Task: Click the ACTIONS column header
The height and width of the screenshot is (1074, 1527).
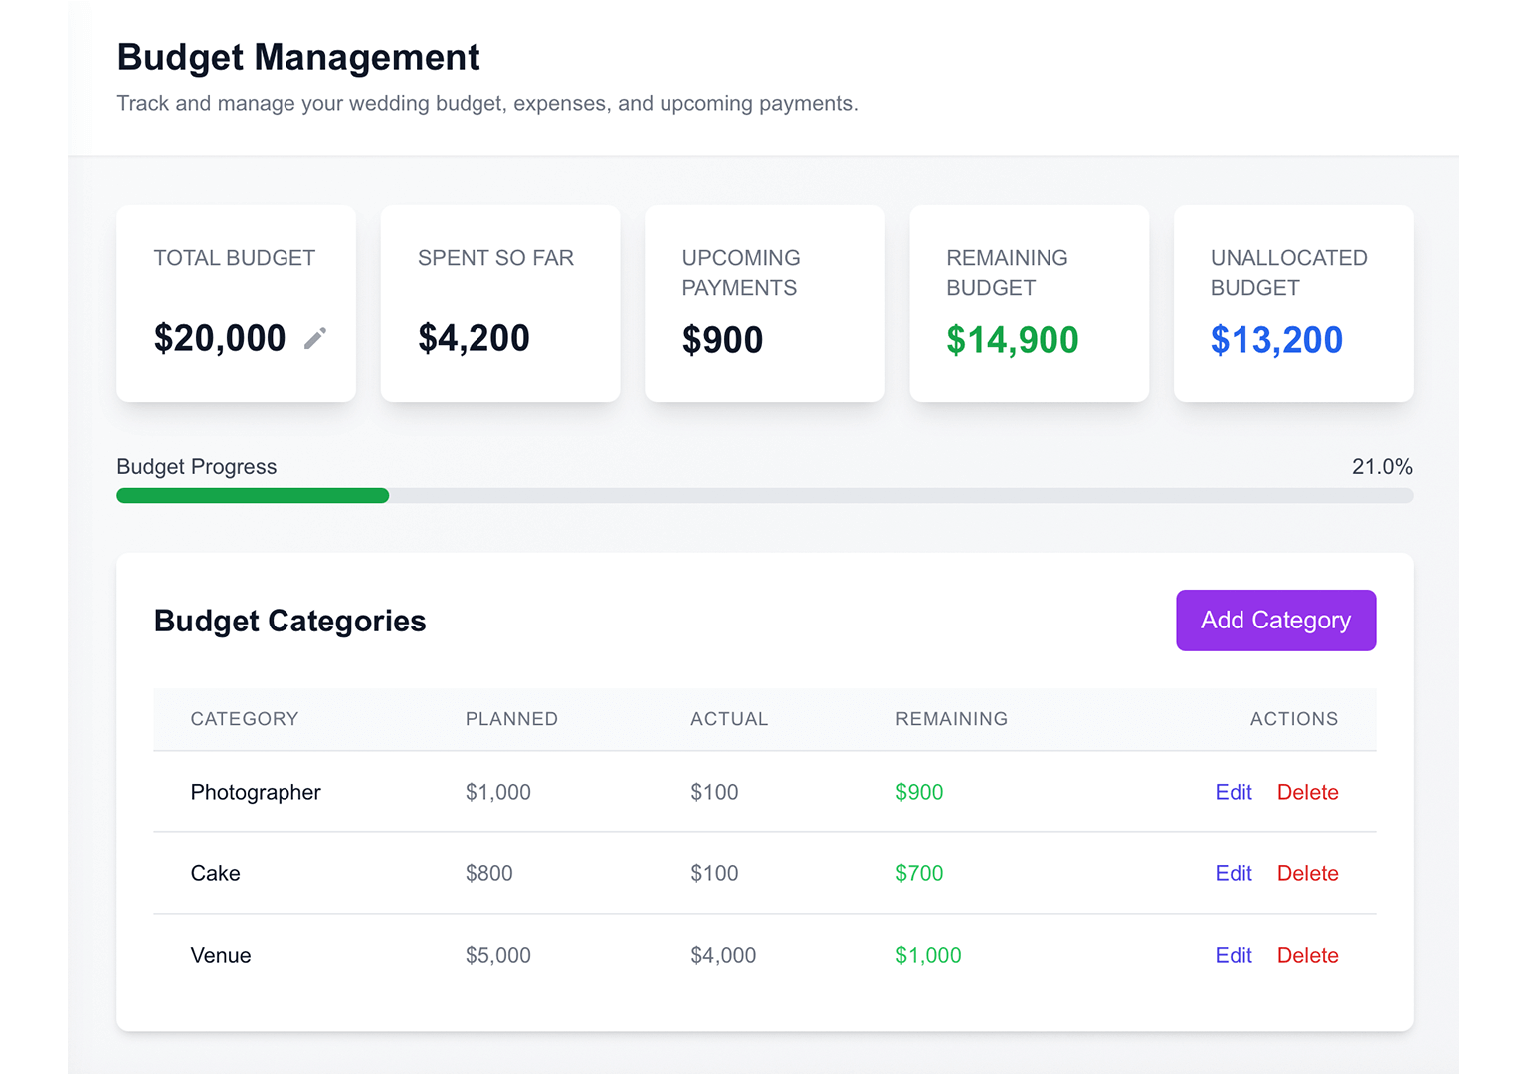Action: click(1293, 719)
